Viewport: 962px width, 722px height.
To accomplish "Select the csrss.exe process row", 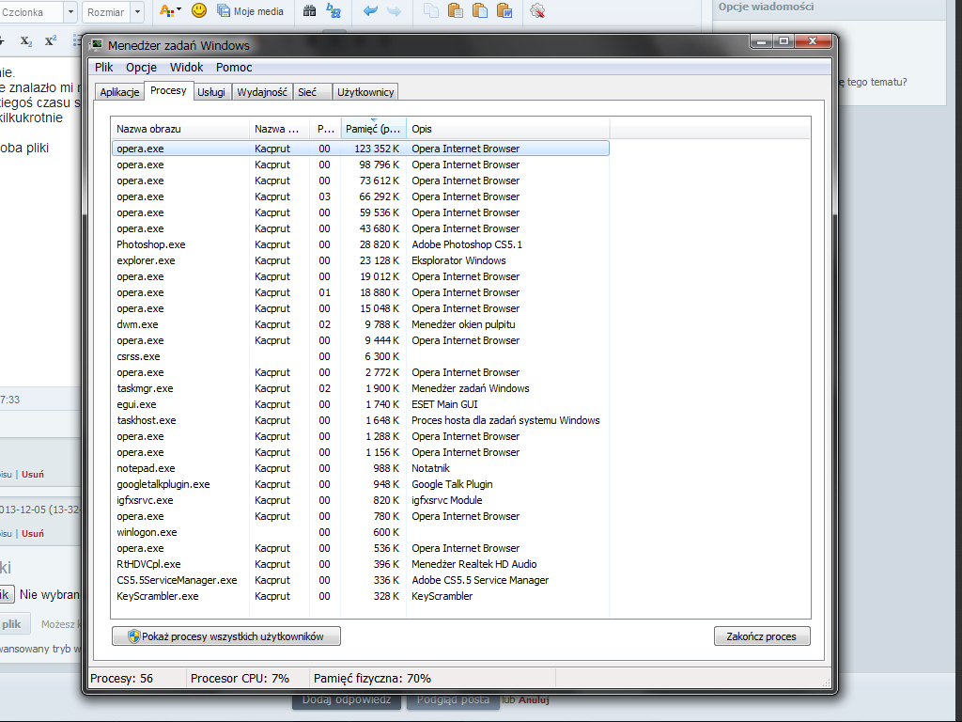I will click(361, 356).
